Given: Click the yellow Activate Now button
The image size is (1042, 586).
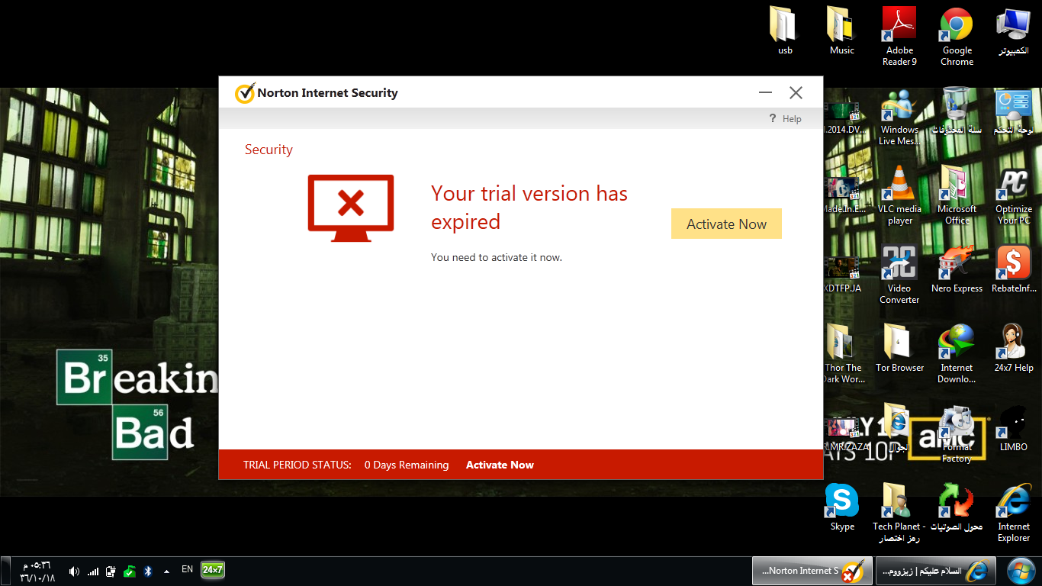Looking at the screenshot, I should click(726, 224).
